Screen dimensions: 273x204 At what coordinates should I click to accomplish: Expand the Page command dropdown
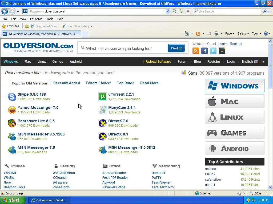tap(230, 33)
